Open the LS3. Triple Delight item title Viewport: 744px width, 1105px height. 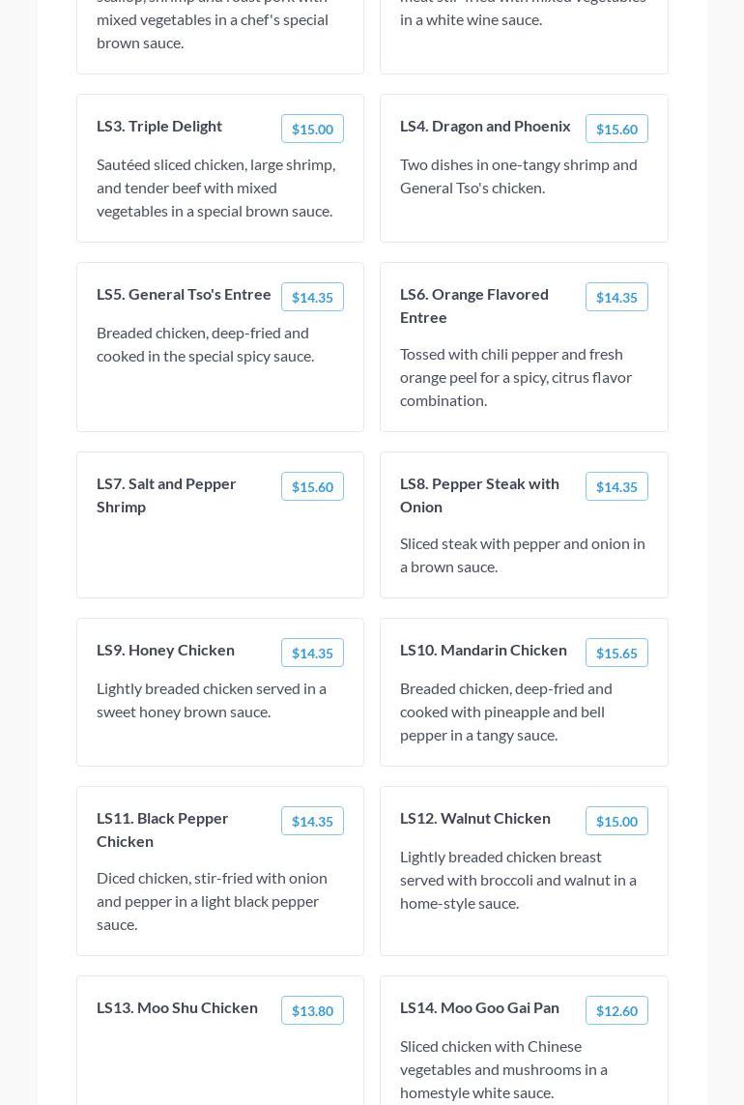159,126
